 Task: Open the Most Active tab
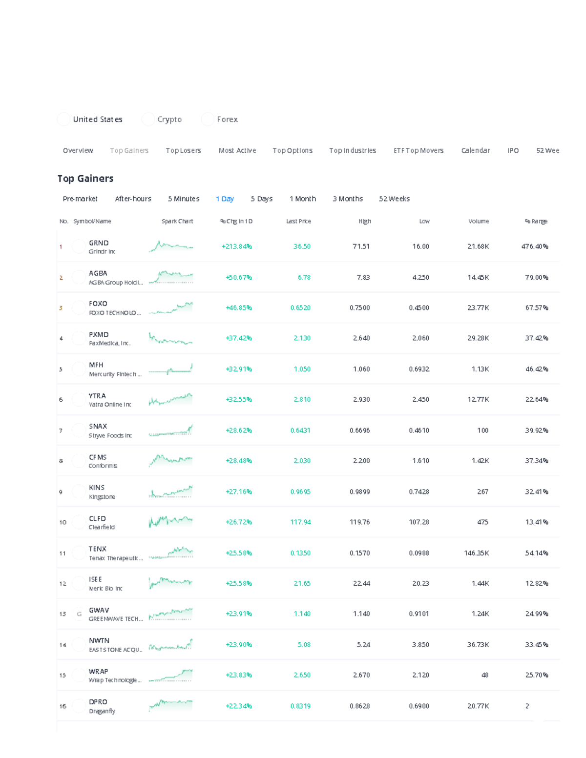coord(237,150)
